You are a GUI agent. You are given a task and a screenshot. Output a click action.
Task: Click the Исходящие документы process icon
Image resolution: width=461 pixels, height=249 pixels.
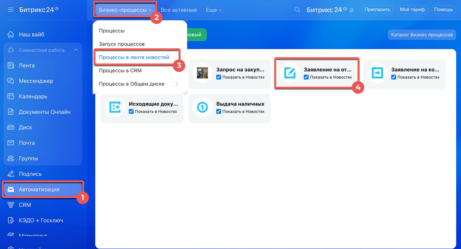coord(115,107)
